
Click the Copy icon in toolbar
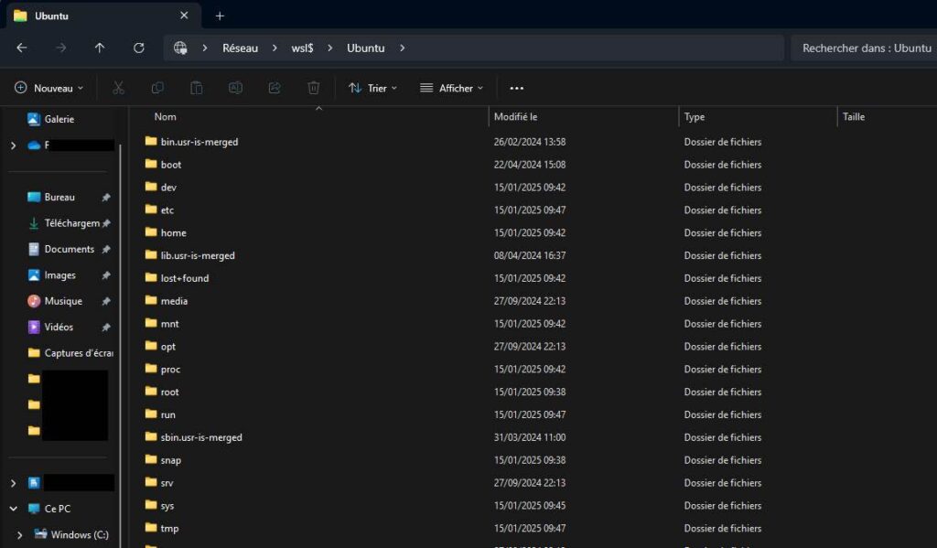(x=157, y=88)
